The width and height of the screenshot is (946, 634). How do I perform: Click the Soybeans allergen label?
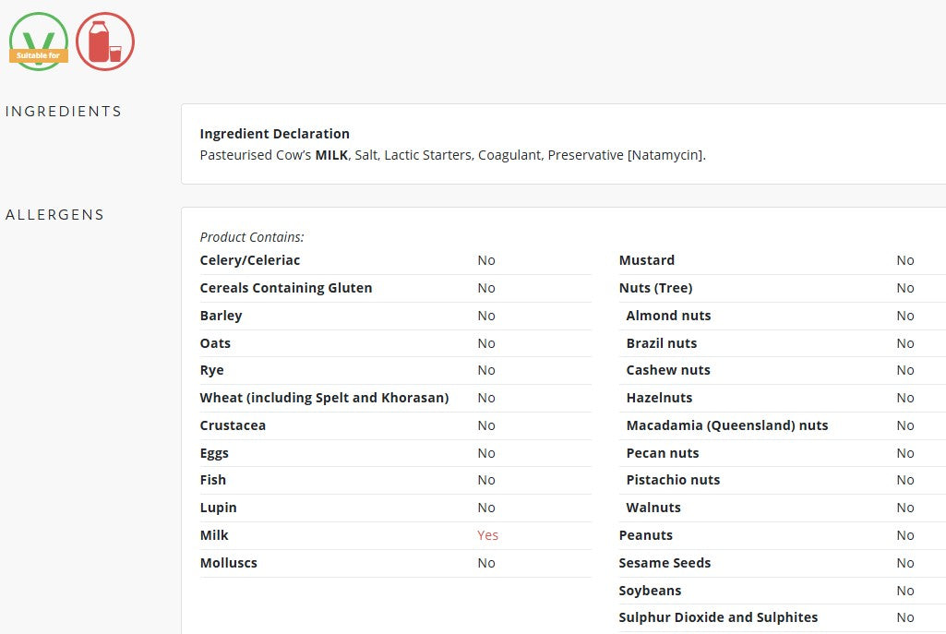point(650,591)
